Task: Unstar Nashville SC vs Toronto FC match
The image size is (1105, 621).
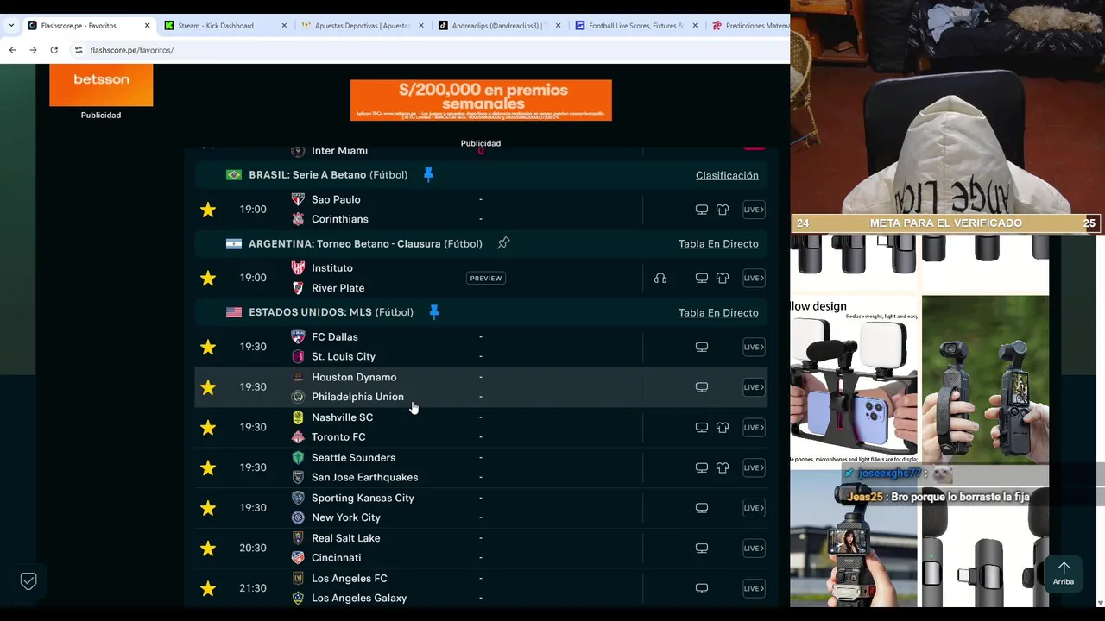Action: pos(208,427)
